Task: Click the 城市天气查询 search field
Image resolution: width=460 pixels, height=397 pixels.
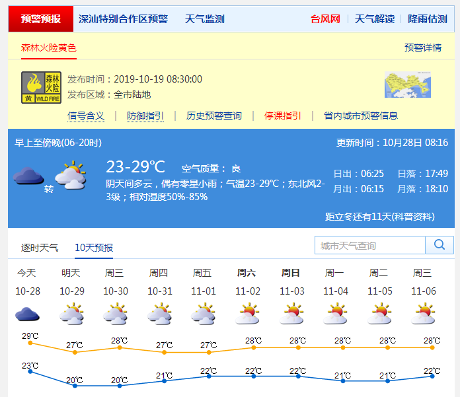Action: pyautogui.click(x=370, y=246)
